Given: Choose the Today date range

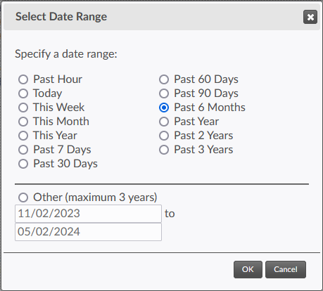Looking at the screenshot, I should [x=23, y=93].
